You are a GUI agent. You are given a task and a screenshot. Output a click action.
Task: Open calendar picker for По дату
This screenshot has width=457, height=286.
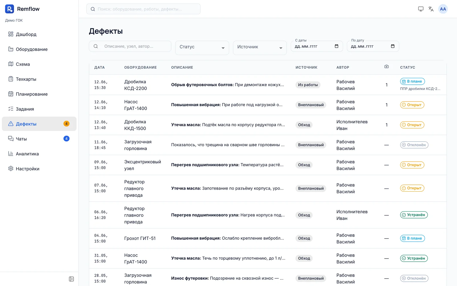tap(393, 46)
